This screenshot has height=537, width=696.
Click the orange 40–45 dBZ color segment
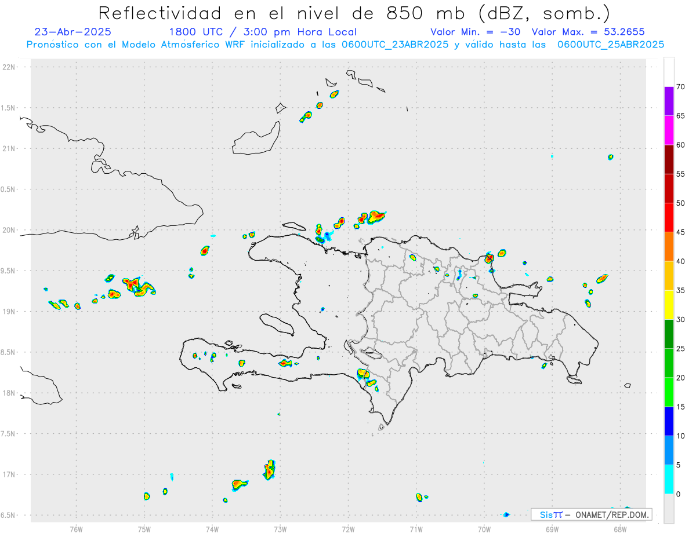click(669, 247)
